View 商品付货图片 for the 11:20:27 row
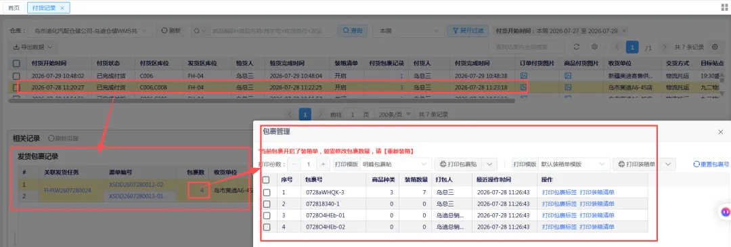The image size is (731, 247). pos(568,87)
